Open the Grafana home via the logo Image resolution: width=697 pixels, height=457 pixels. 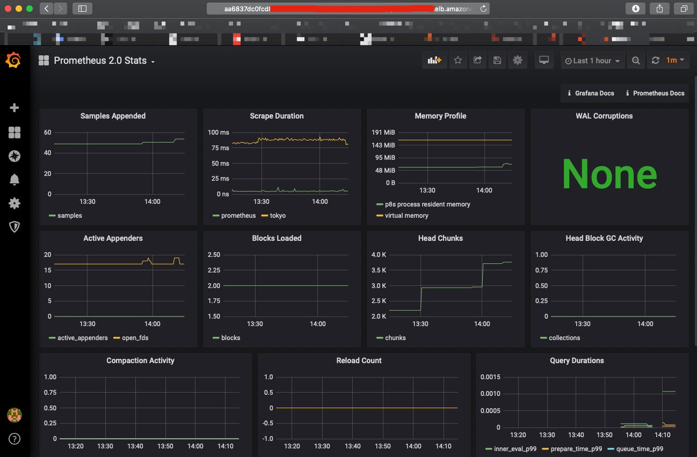(14, 60)
